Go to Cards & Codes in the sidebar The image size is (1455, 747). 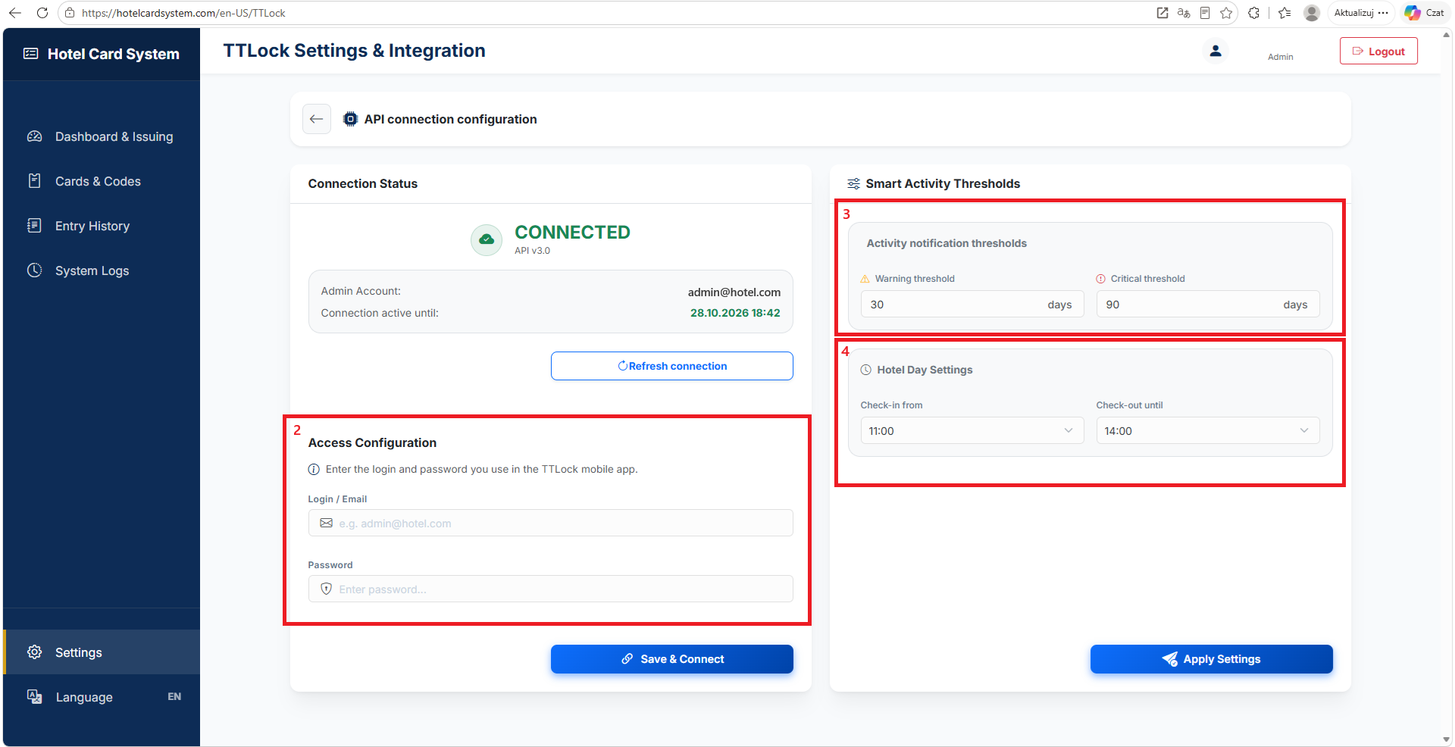click(102, 181)
